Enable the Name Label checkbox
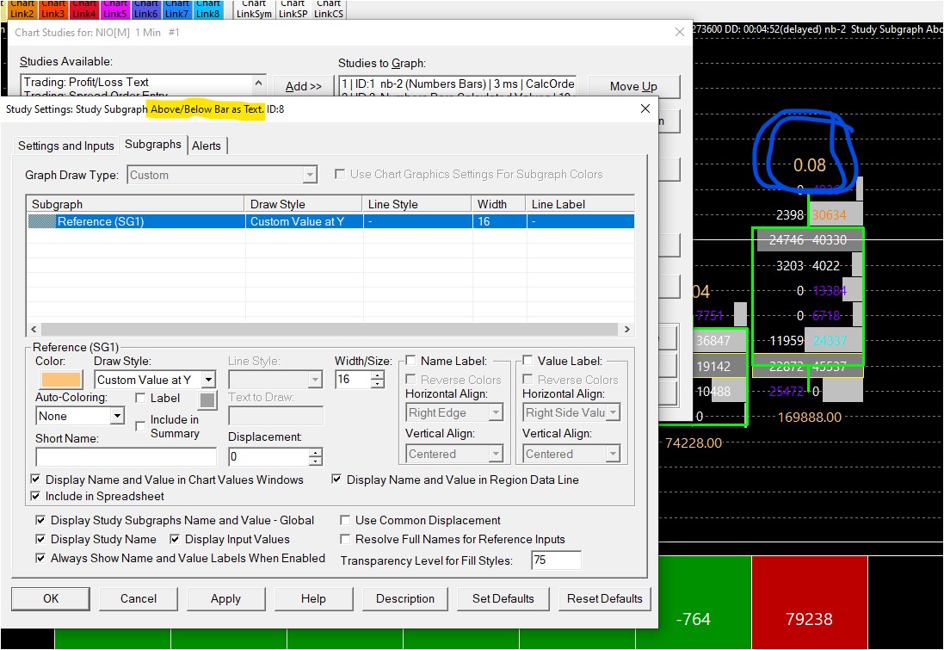Image resolution: width=944 pixels, height=650 pixels. 411,361
